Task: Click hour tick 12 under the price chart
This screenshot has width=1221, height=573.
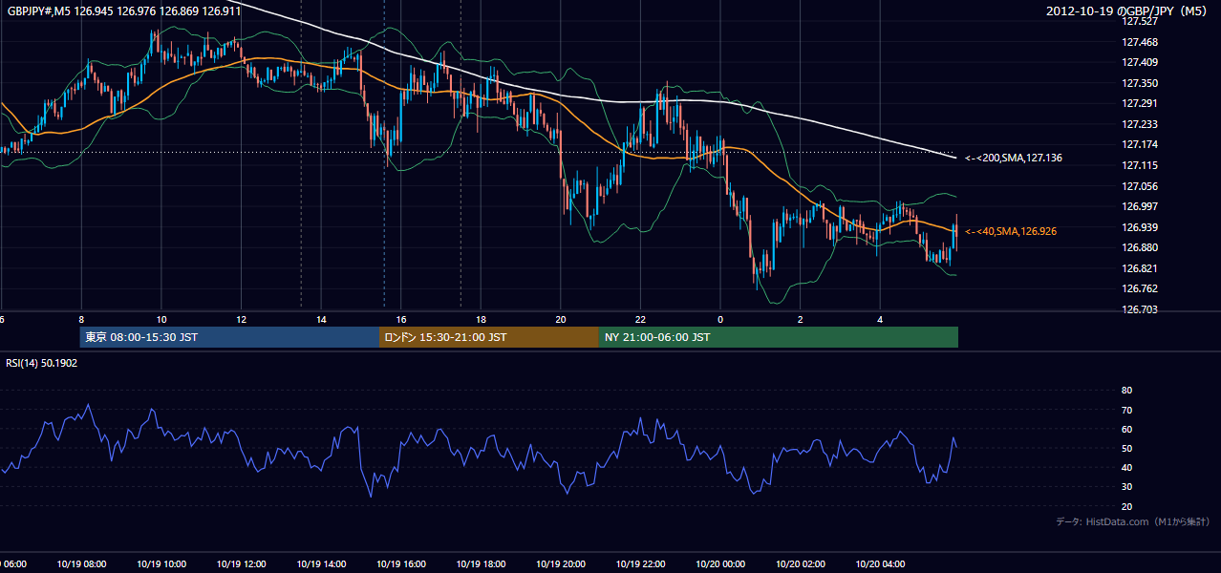Action: 242,319
